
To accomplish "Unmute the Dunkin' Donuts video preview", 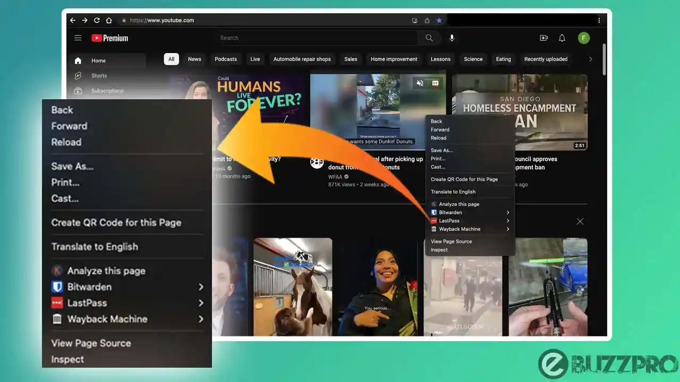I will (x=420, y=83).
